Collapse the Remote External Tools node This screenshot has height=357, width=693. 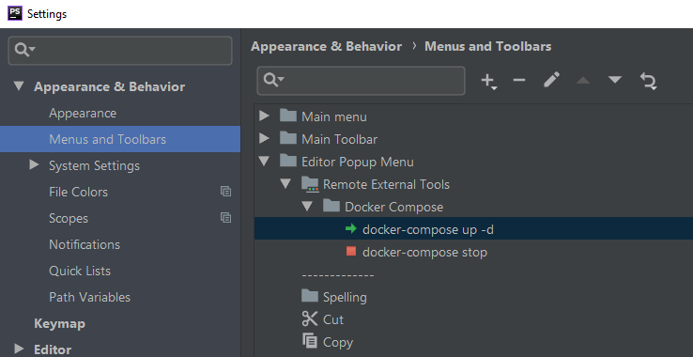[285, 183]
